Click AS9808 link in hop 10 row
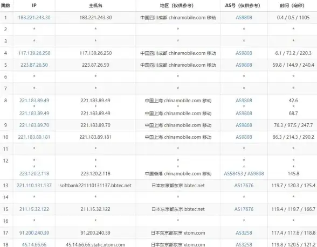 [244, 137]
